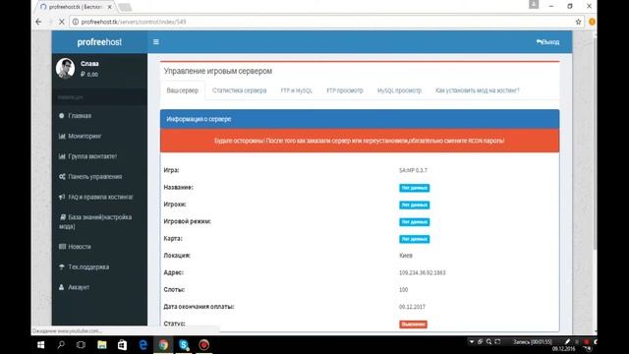Open Task View on taskbar

(x=81, y=345)
